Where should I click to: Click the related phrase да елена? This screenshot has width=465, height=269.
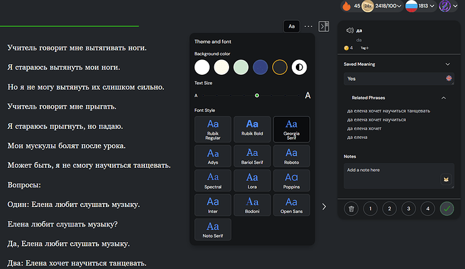coord(357,138)
